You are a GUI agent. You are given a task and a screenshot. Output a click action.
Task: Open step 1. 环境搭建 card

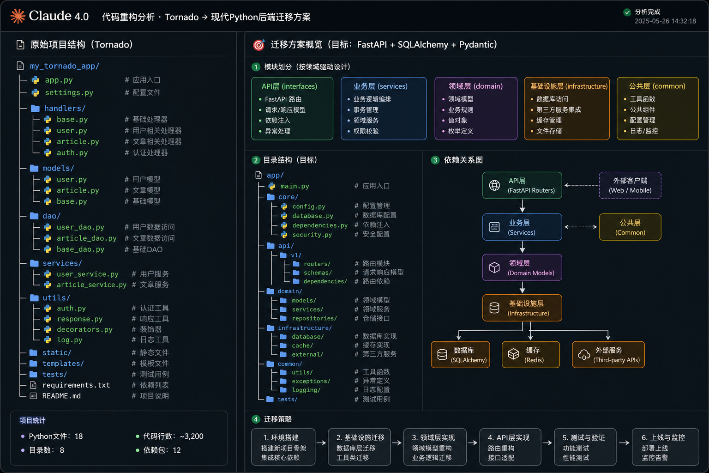point(283,447)
